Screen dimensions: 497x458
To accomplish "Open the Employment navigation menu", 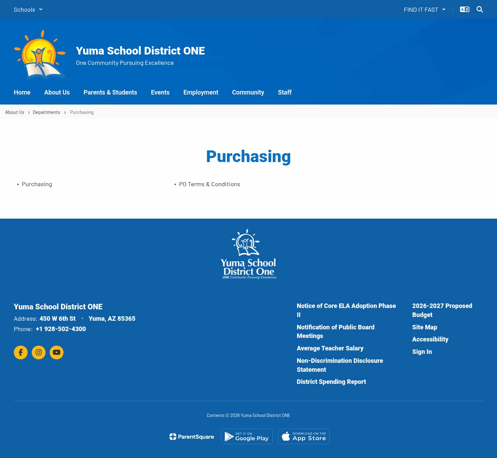I will [x=201, y=92].
